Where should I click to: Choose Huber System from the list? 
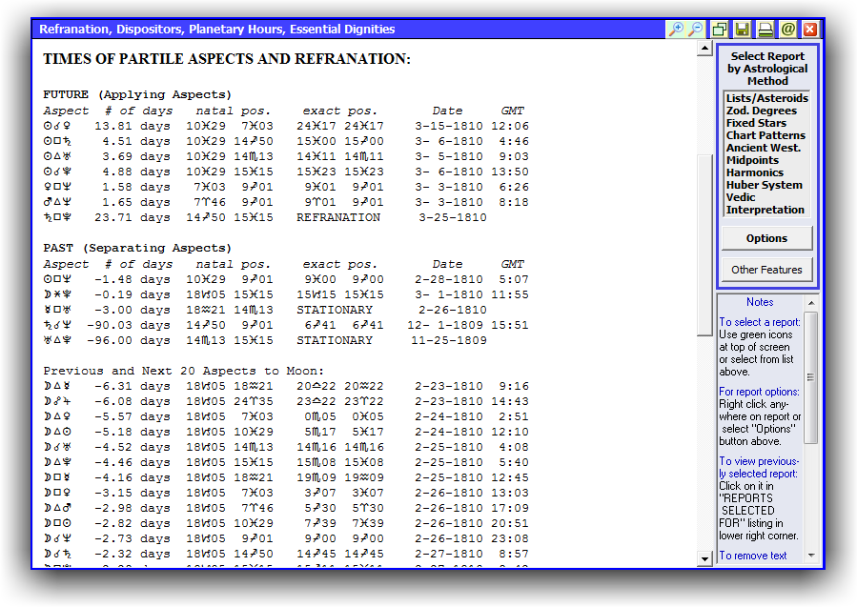pos(765,185)
